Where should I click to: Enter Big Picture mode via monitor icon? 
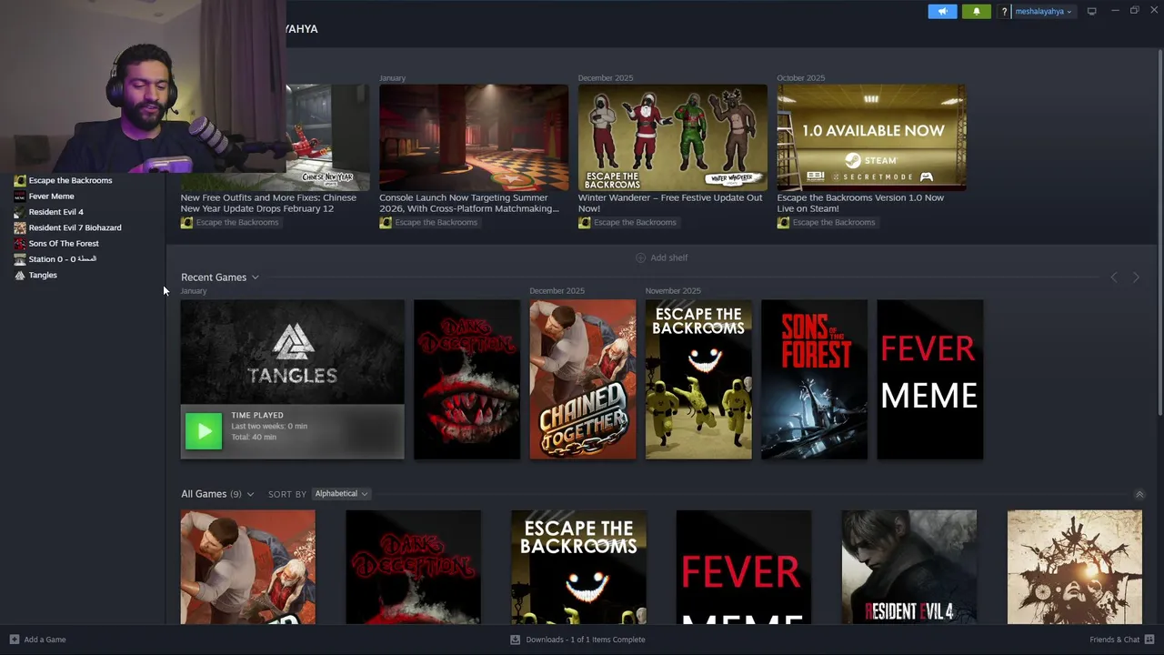[1091, 12]
